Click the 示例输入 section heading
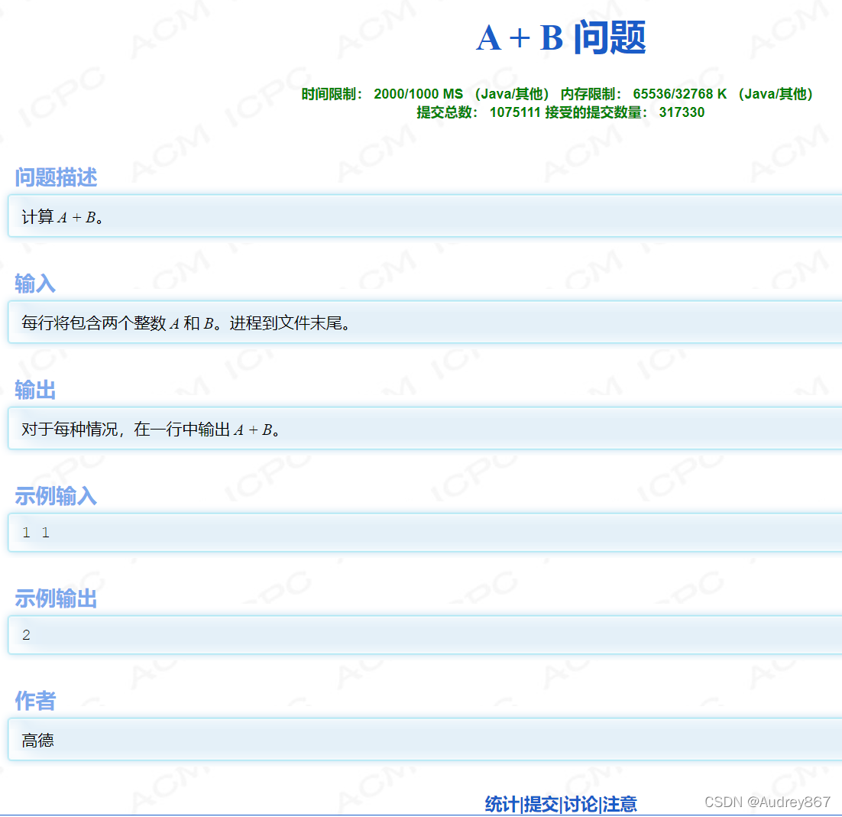 click(56, 496)
